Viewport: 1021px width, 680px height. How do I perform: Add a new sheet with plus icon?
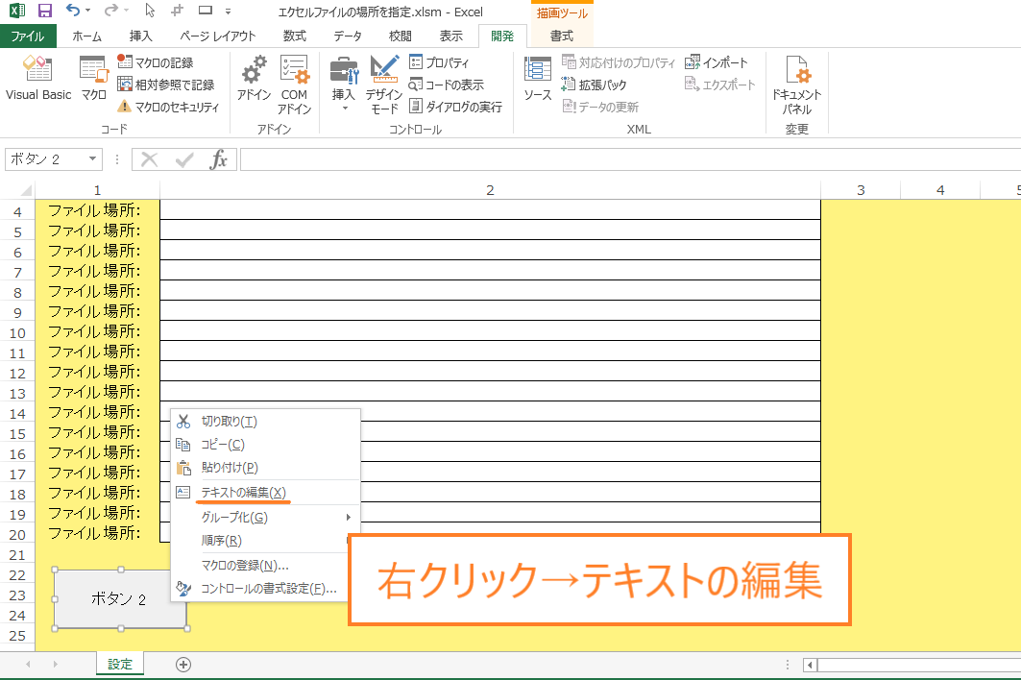pyautogui.click(x=183, y=665)
